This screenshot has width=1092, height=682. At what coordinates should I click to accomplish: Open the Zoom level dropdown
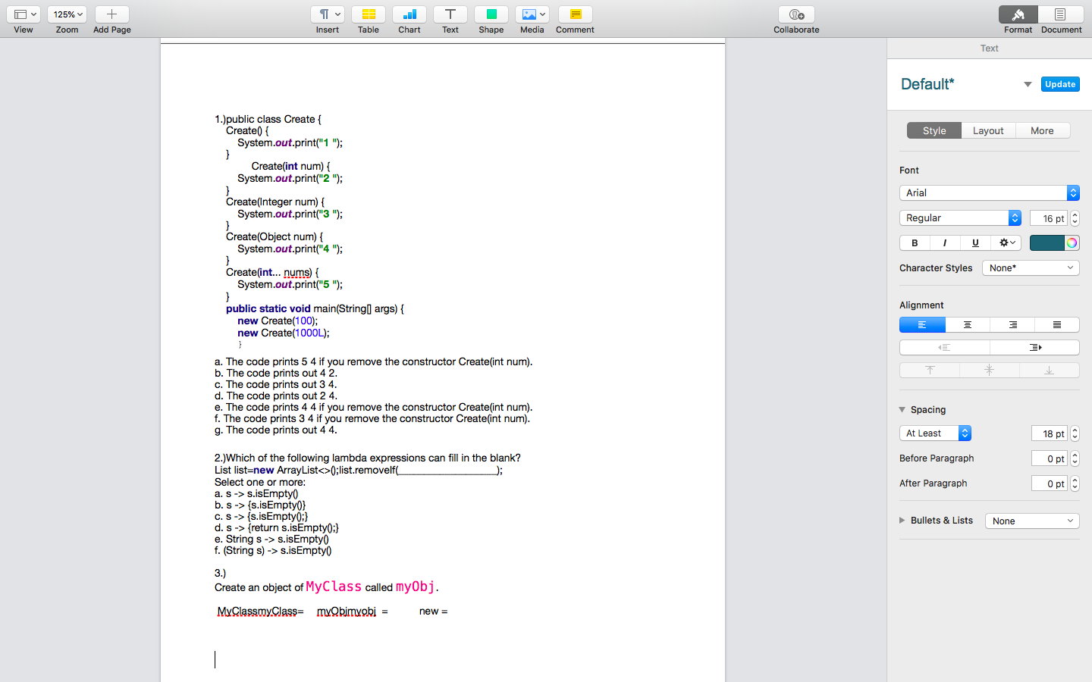click(67, 14)
